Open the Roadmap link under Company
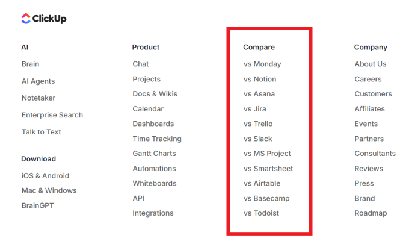 pos(371,213)
